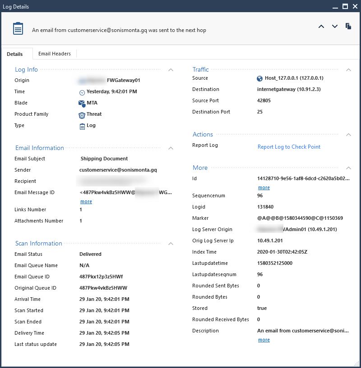Show the full Description by clicking more
Image resolution: width=361 pixels, height=368 pixels.
click(264, 340)
